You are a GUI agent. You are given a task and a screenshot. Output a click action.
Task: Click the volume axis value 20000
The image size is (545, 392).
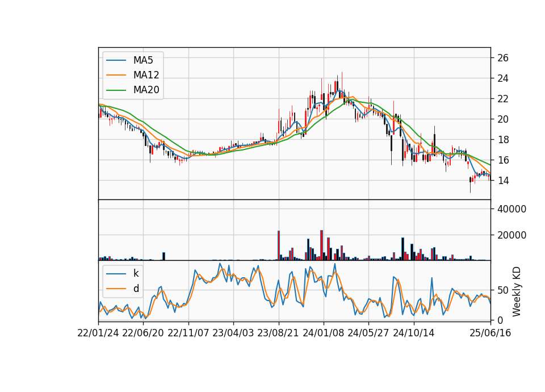coord(512,235)
